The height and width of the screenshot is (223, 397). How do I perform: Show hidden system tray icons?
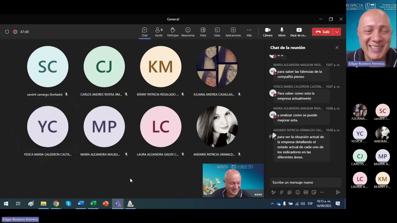(x=272, y=203)
